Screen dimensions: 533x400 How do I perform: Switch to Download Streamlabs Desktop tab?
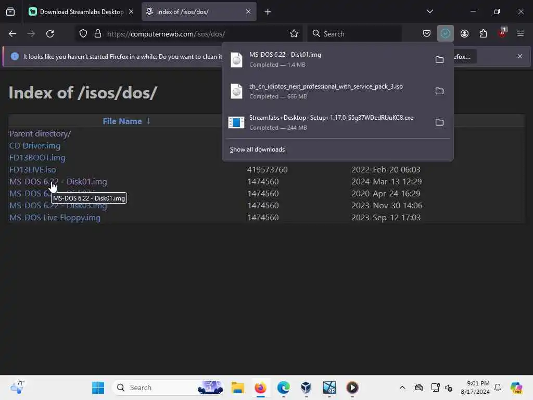tap(82, 12)
